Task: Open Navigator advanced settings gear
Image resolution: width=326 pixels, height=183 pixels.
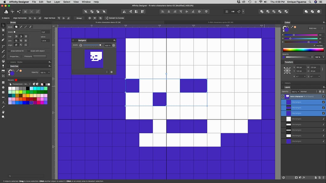Action: 112,72
